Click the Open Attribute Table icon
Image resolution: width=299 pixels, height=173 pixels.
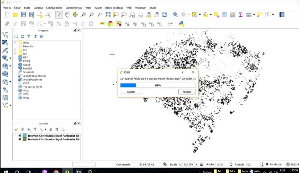(x=224, y=15)
